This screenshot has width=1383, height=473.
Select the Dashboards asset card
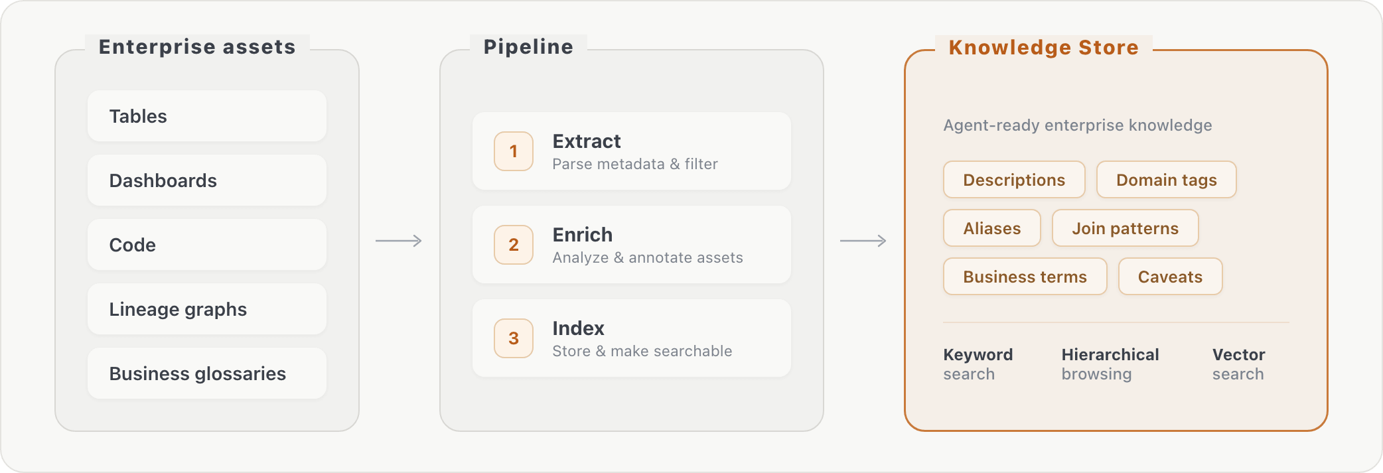206,180
